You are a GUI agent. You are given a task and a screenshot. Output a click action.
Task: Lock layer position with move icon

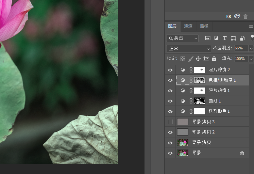point(198,59)
